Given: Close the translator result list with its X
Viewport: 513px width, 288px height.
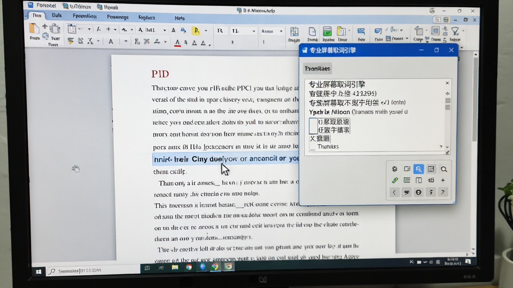Looking at the screenshot, I should pyautogui.click(x=447, y=83).
